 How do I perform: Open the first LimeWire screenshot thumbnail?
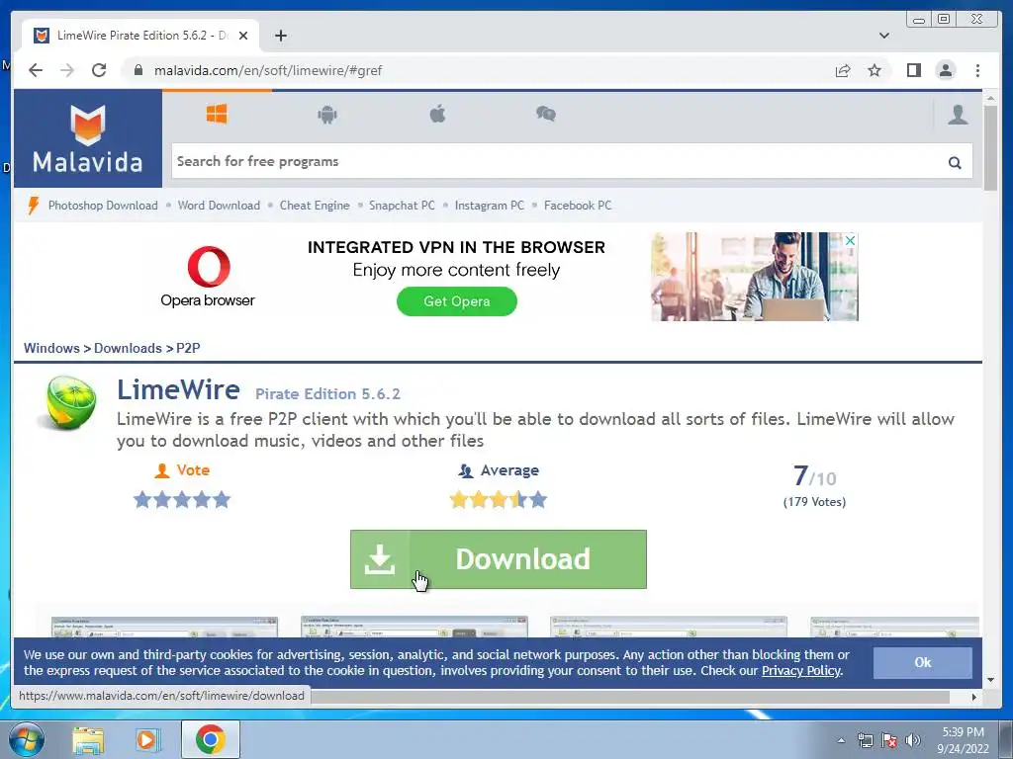165,627
